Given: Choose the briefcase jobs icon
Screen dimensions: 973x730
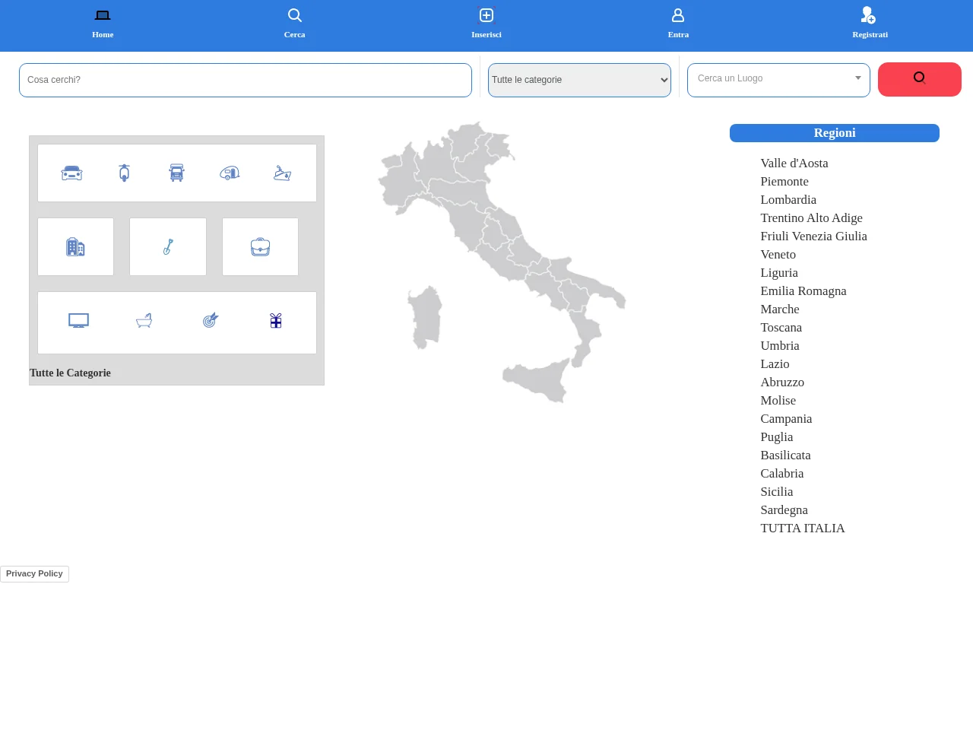Looking at the screenshot, I should click(x=260, y=247).
